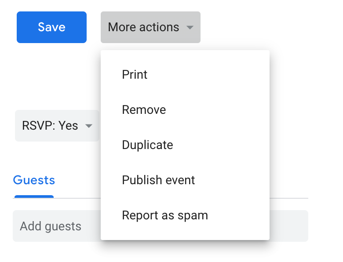
Task: Click the blue Save button
Action: 51,27
